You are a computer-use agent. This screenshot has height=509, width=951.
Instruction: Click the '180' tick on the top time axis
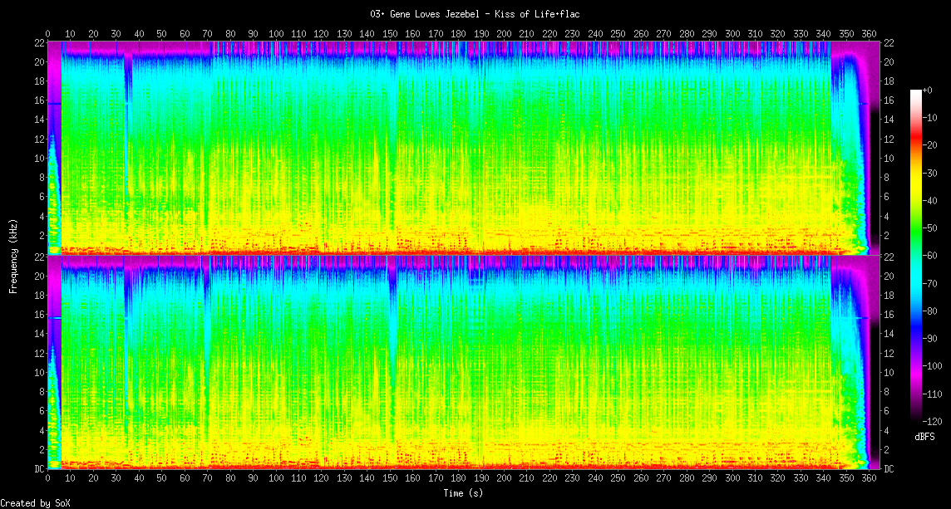[x=458, y=33]
